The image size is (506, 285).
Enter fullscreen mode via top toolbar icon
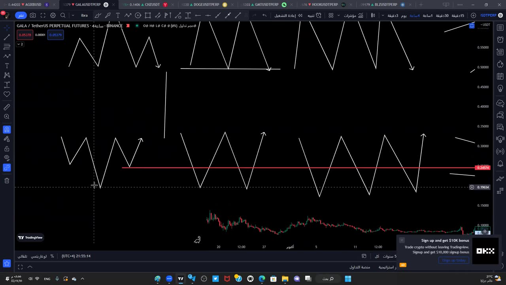click(x=43, y=15)
